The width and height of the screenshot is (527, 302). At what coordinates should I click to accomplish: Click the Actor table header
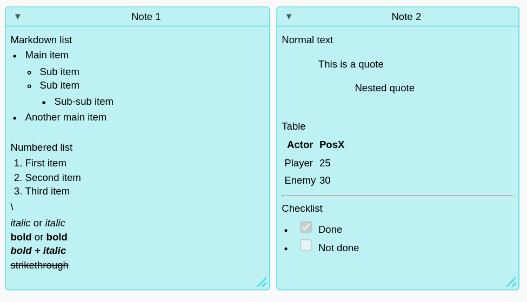300,145
